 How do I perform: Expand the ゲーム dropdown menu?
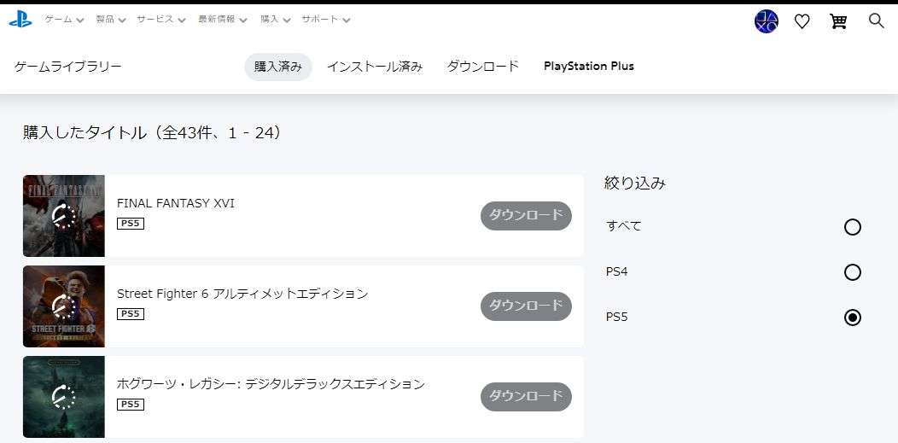tap(64, 19)
